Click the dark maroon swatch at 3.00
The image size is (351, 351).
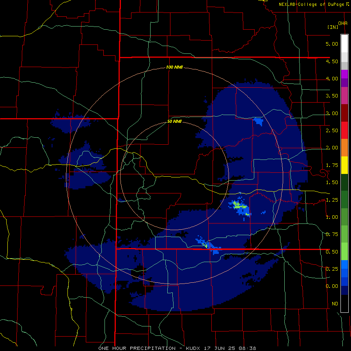[344, 113]
